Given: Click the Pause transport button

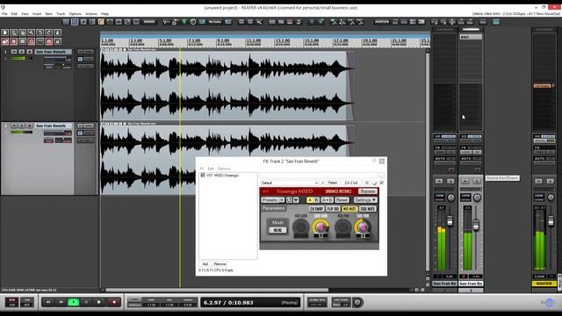Looking at the screenshot, I should point(86,302).
